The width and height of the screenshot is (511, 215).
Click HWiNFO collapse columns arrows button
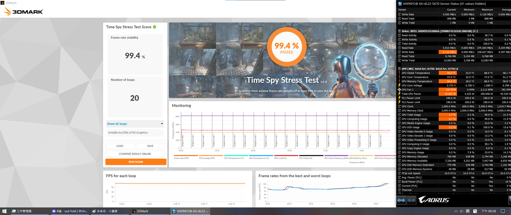click(412, 200)
